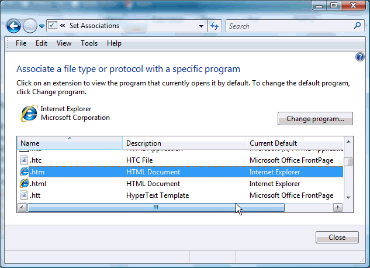Click Microsoft Office FrontPage in the .htt row
The width and height of the screenshot is (370, 268).
pyautogui.click(x=292, y=195)
